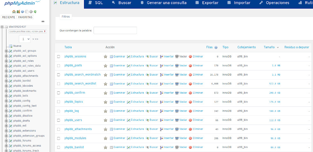Screen dimensions: 313x152
Task: Click the navigation settings gear icon
Action: (x=31, y=12)
